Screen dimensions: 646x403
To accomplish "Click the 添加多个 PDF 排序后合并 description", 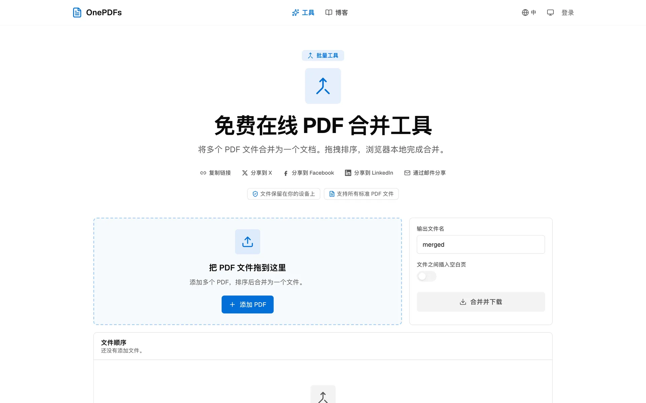I will click(x=248, y=282).
